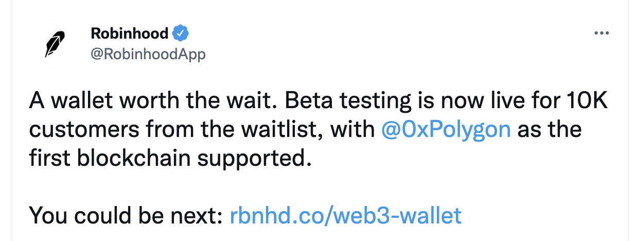The image size is (636, 241).
Task: Visit the Robinhood display name profile
Action: point(130,33)
